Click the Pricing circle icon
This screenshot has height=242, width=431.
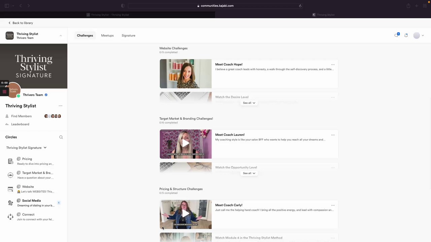pyautogui.click(x=10, y=161)
